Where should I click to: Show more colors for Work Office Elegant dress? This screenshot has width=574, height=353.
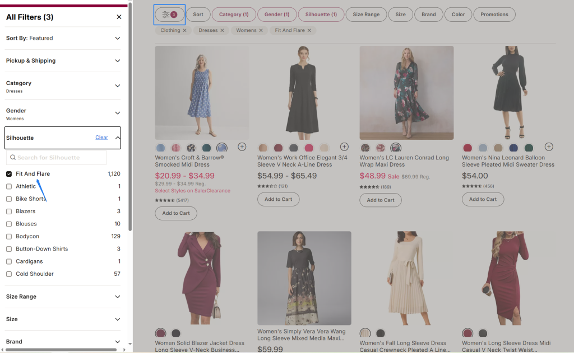coord(344,147)
